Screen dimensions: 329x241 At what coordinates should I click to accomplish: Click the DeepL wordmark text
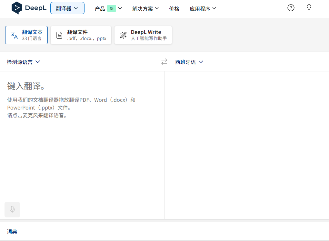[36, 8]
